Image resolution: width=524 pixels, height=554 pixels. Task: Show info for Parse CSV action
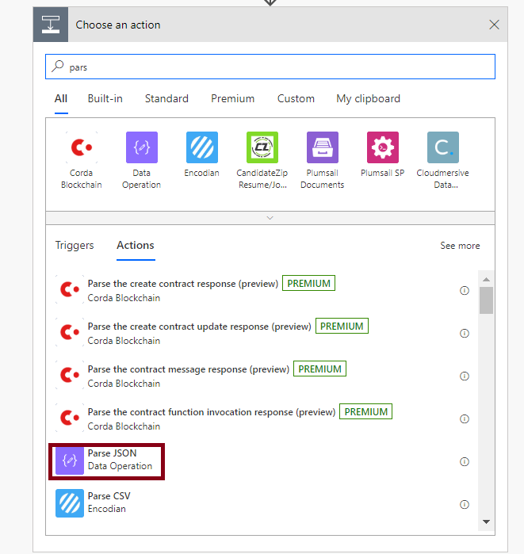465,505
